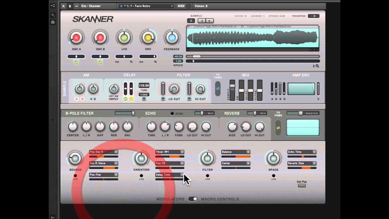This screenshot has width=389, height=219.
Task: Click the AM X^2 knob
Action: pos(93,89)
